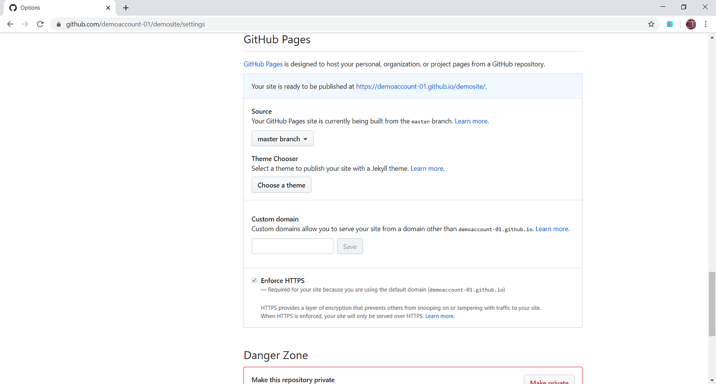Open the master branch source dropdown
This screenshot has height=384, width=716.
point(282,138)
